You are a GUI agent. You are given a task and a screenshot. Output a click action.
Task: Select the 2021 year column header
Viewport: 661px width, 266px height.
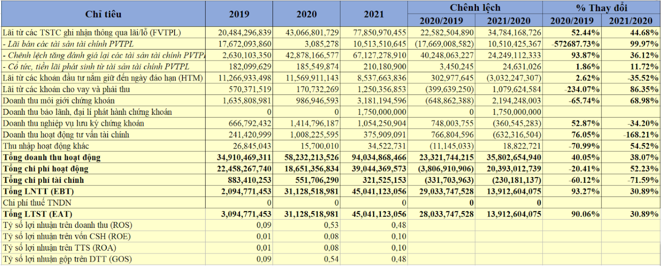(x=373, y=14)
